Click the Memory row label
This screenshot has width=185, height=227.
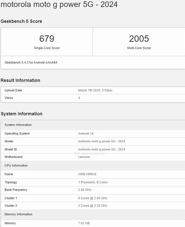click(x=10, y=223)
